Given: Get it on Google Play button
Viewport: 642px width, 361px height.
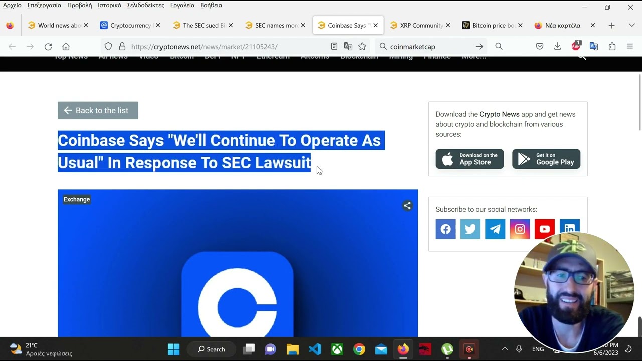Looking at the screenshot, I should pyautogui.click(x=546, y=159).
